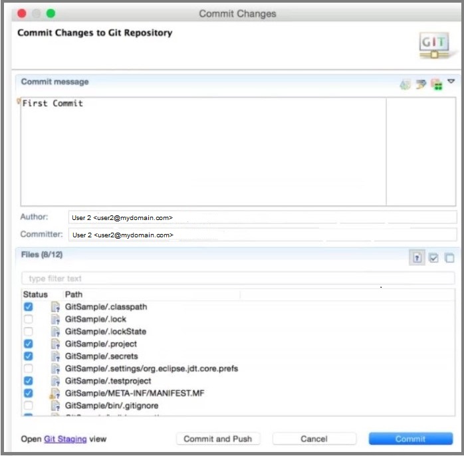
Task: Click the green zoom window button
Action: point(51,13)
